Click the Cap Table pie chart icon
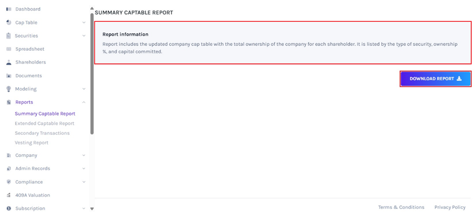The image size is (476, 216). point(9,22)
